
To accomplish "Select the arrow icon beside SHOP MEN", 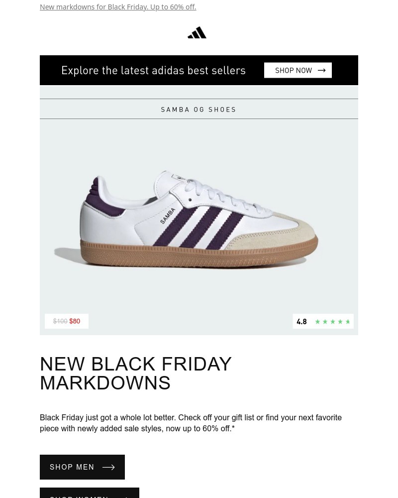I will point(108,467).
